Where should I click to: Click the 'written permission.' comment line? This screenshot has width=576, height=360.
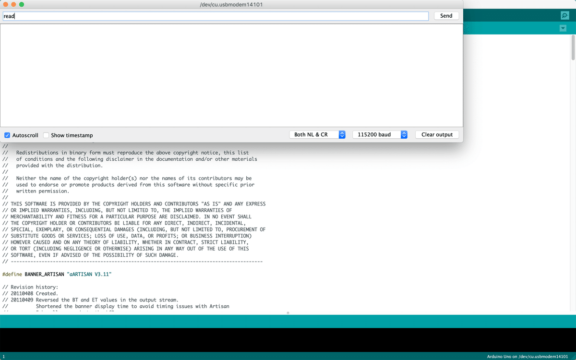click(36, 191)
